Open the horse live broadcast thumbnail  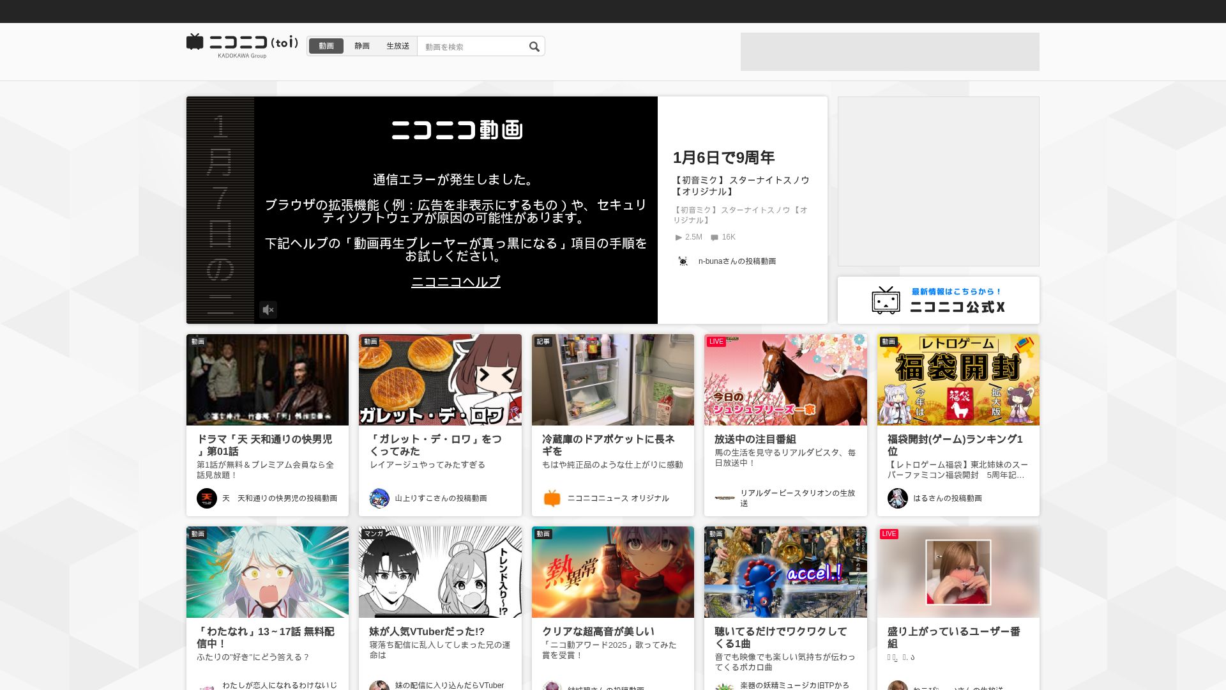[x=785, y=380]
